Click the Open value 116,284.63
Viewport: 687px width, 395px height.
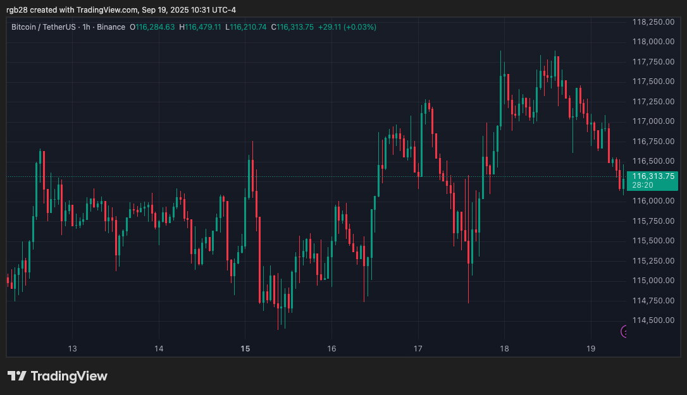155,27
